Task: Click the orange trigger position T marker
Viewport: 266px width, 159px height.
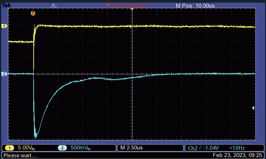Action: (x=33, y=13)
